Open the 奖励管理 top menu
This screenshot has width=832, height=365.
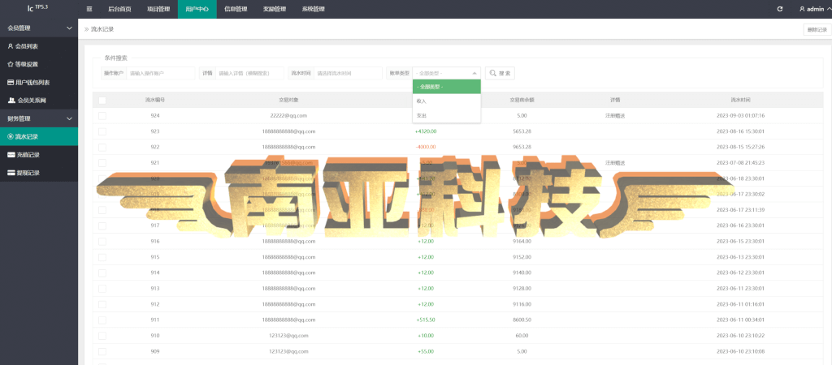[275, 9]
